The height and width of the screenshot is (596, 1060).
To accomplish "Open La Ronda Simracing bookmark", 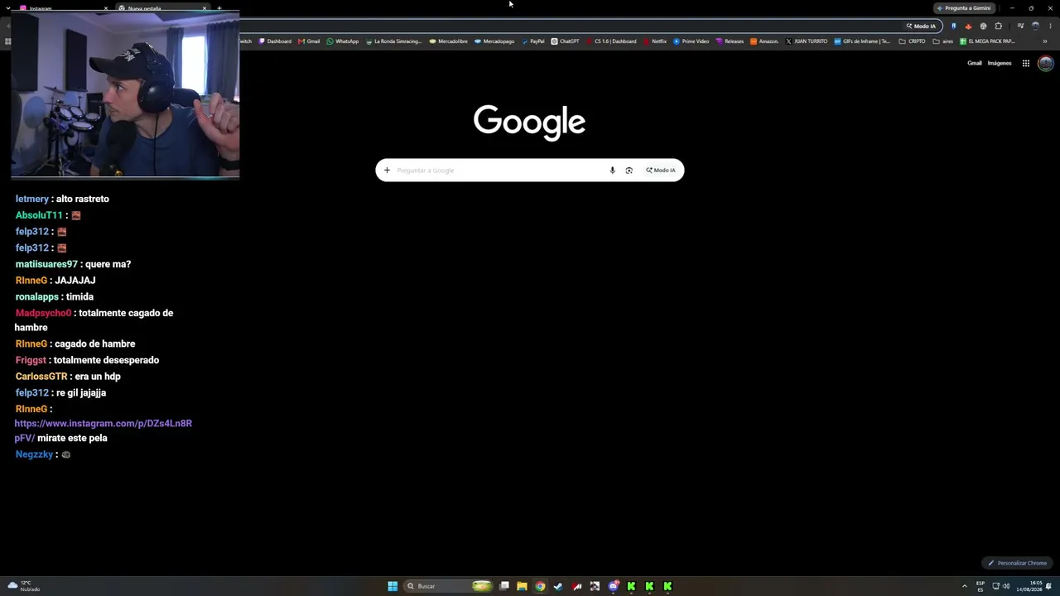I will point(394,41).
